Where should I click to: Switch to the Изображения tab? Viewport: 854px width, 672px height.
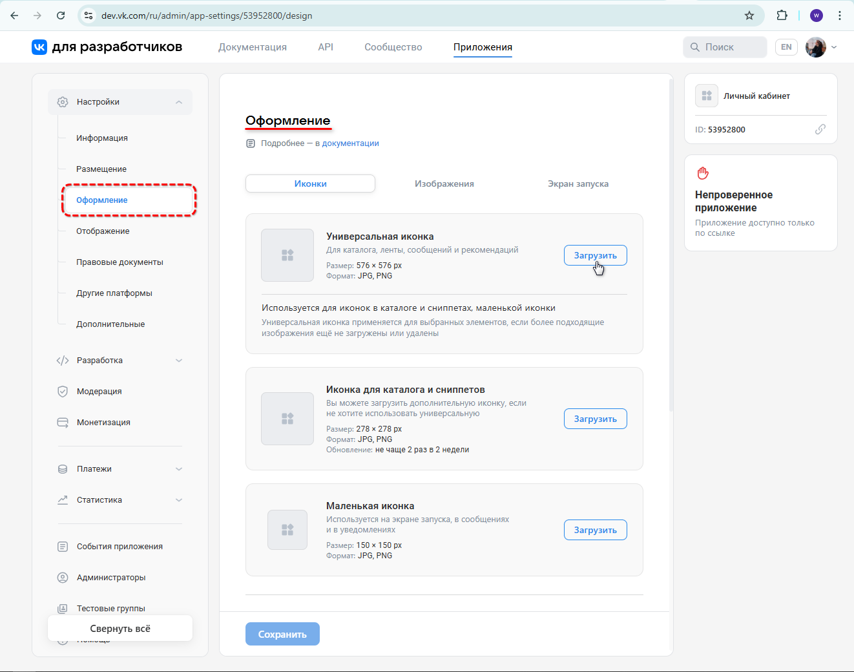click(x=444, y=184)
